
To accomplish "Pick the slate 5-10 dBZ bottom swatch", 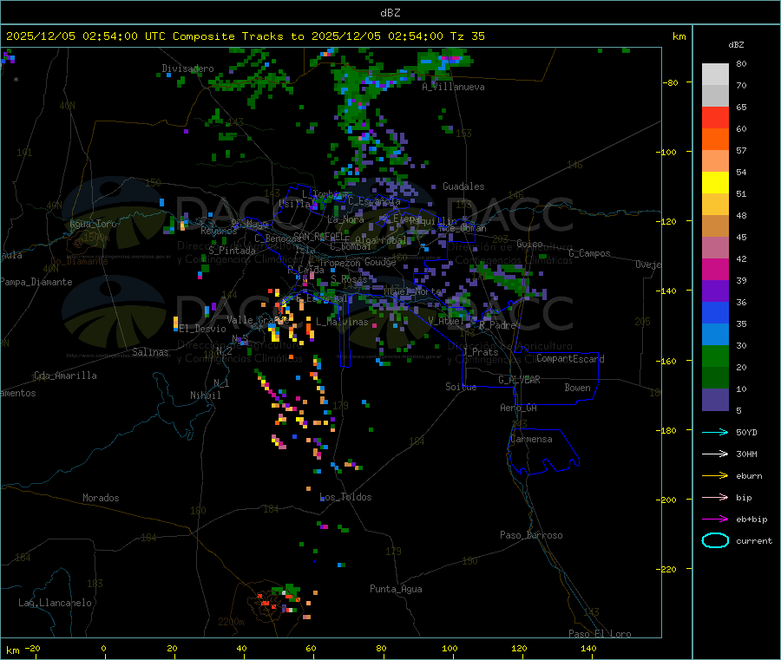I will pos(715,400).
